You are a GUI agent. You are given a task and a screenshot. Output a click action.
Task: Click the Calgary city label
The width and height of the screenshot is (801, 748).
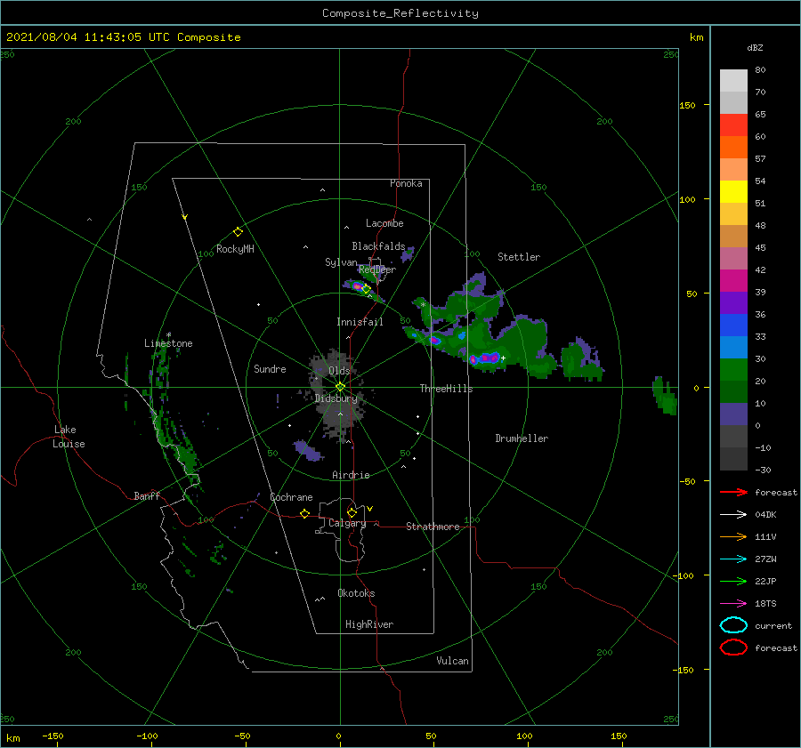pos(347,523)
